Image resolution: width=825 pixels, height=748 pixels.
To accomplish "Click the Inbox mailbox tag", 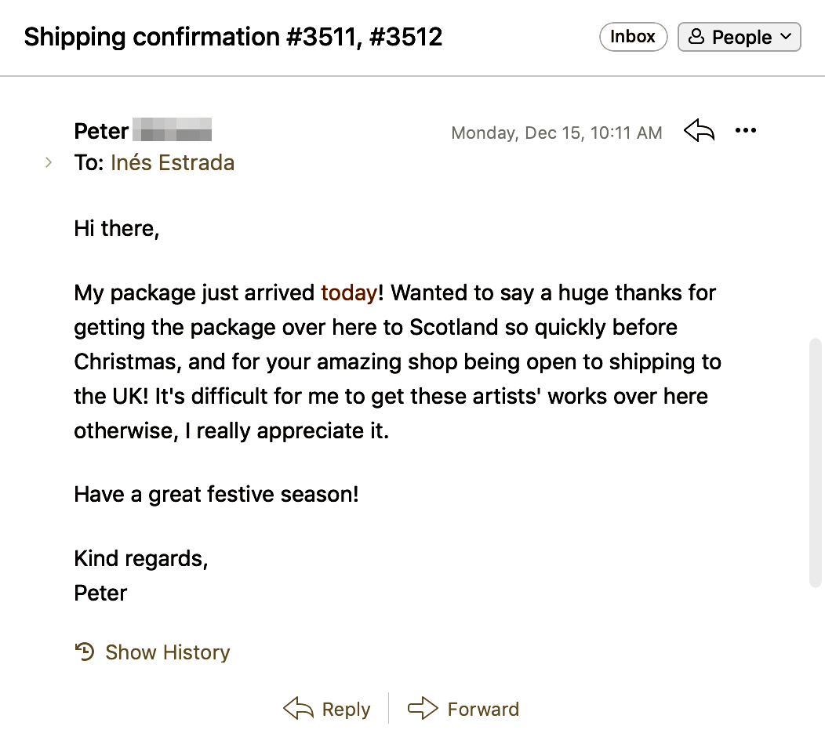I will 633,37.
